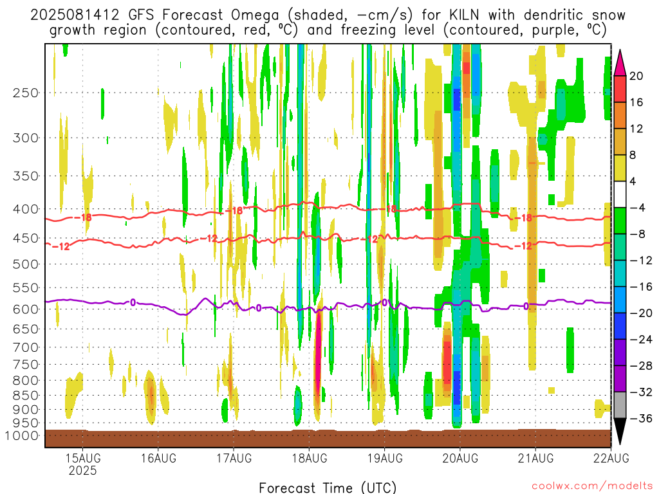659x494 pixels.
Task: Click the 900 pressure level label
Action: pyautogui.click(x=26, y=410)
